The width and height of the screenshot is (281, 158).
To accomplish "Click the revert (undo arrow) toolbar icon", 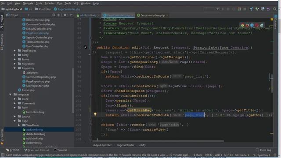I will 268,9.
